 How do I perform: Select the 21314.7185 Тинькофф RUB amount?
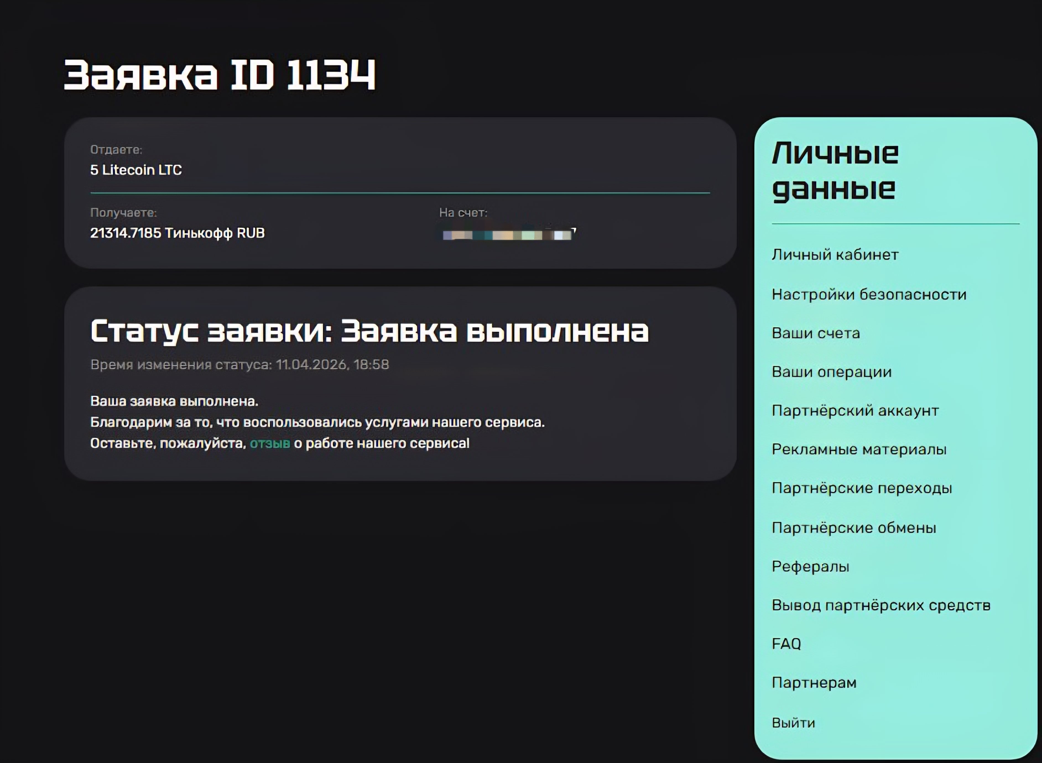pos(177,233)
